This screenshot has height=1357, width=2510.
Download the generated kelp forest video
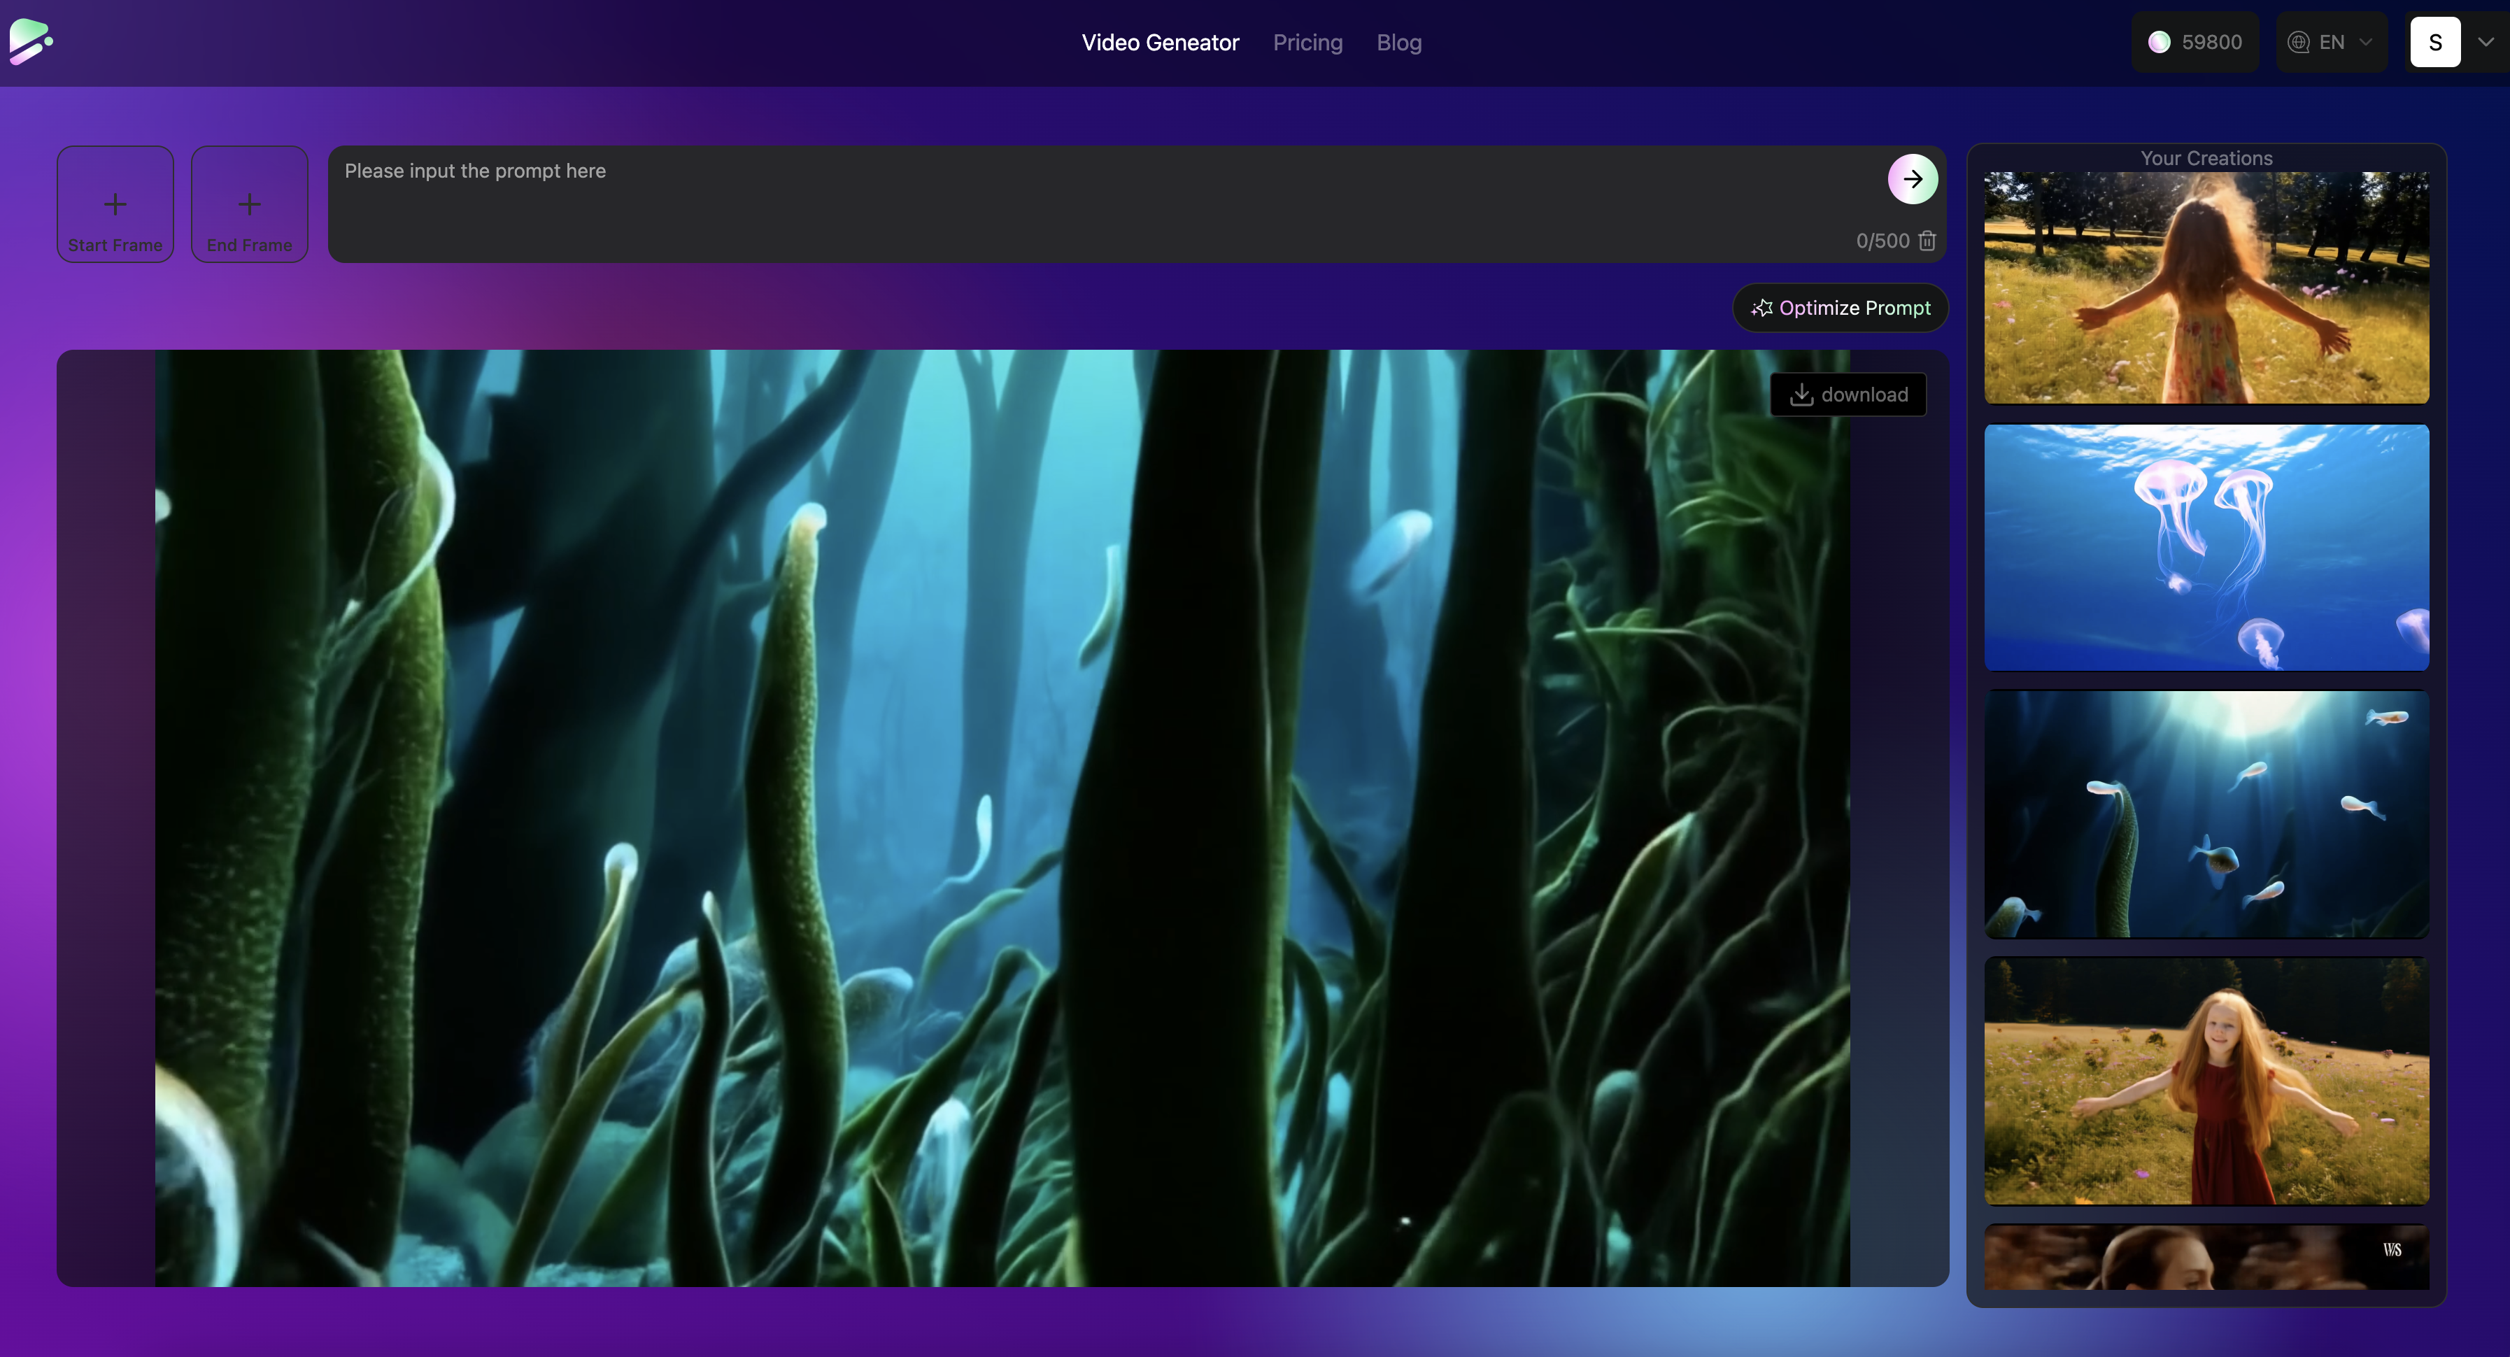tap(1848, 395)
